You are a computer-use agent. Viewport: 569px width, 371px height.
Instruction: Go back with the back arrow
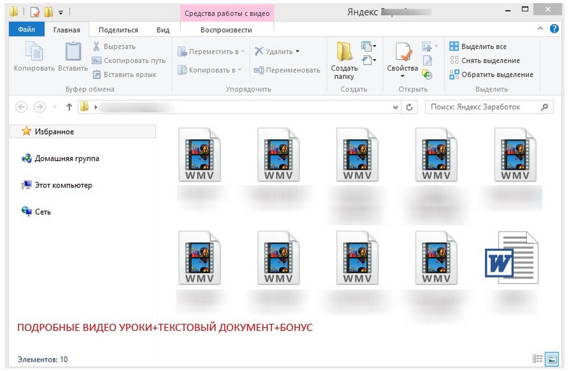(x=22, y=107)
